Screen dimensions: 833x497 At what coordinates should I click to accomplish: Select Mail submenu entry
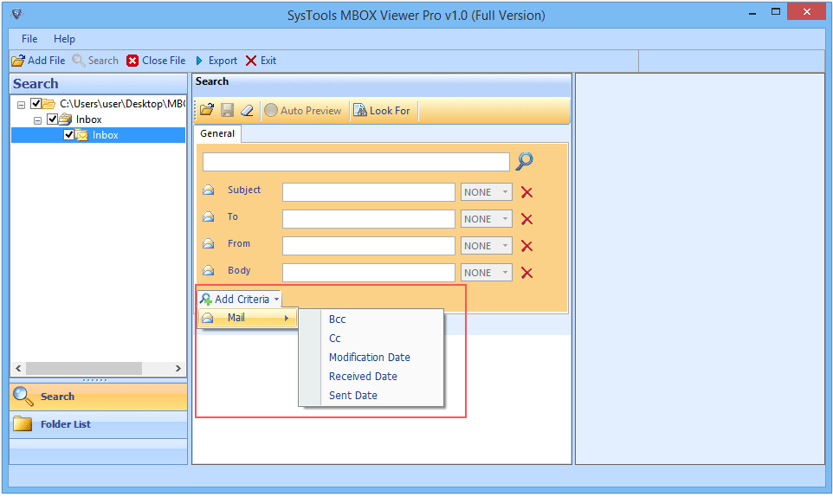pos(248,318)
